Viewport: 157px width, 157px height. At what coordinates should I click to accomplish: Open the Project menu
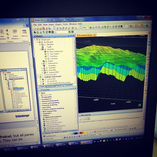pyautogui.click(x=58, y=24)
